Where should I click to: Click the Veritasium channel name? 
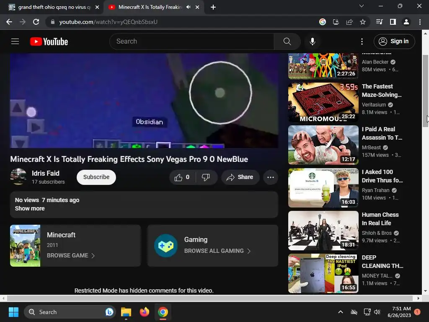pyautogui.click(x=374, y=104)
